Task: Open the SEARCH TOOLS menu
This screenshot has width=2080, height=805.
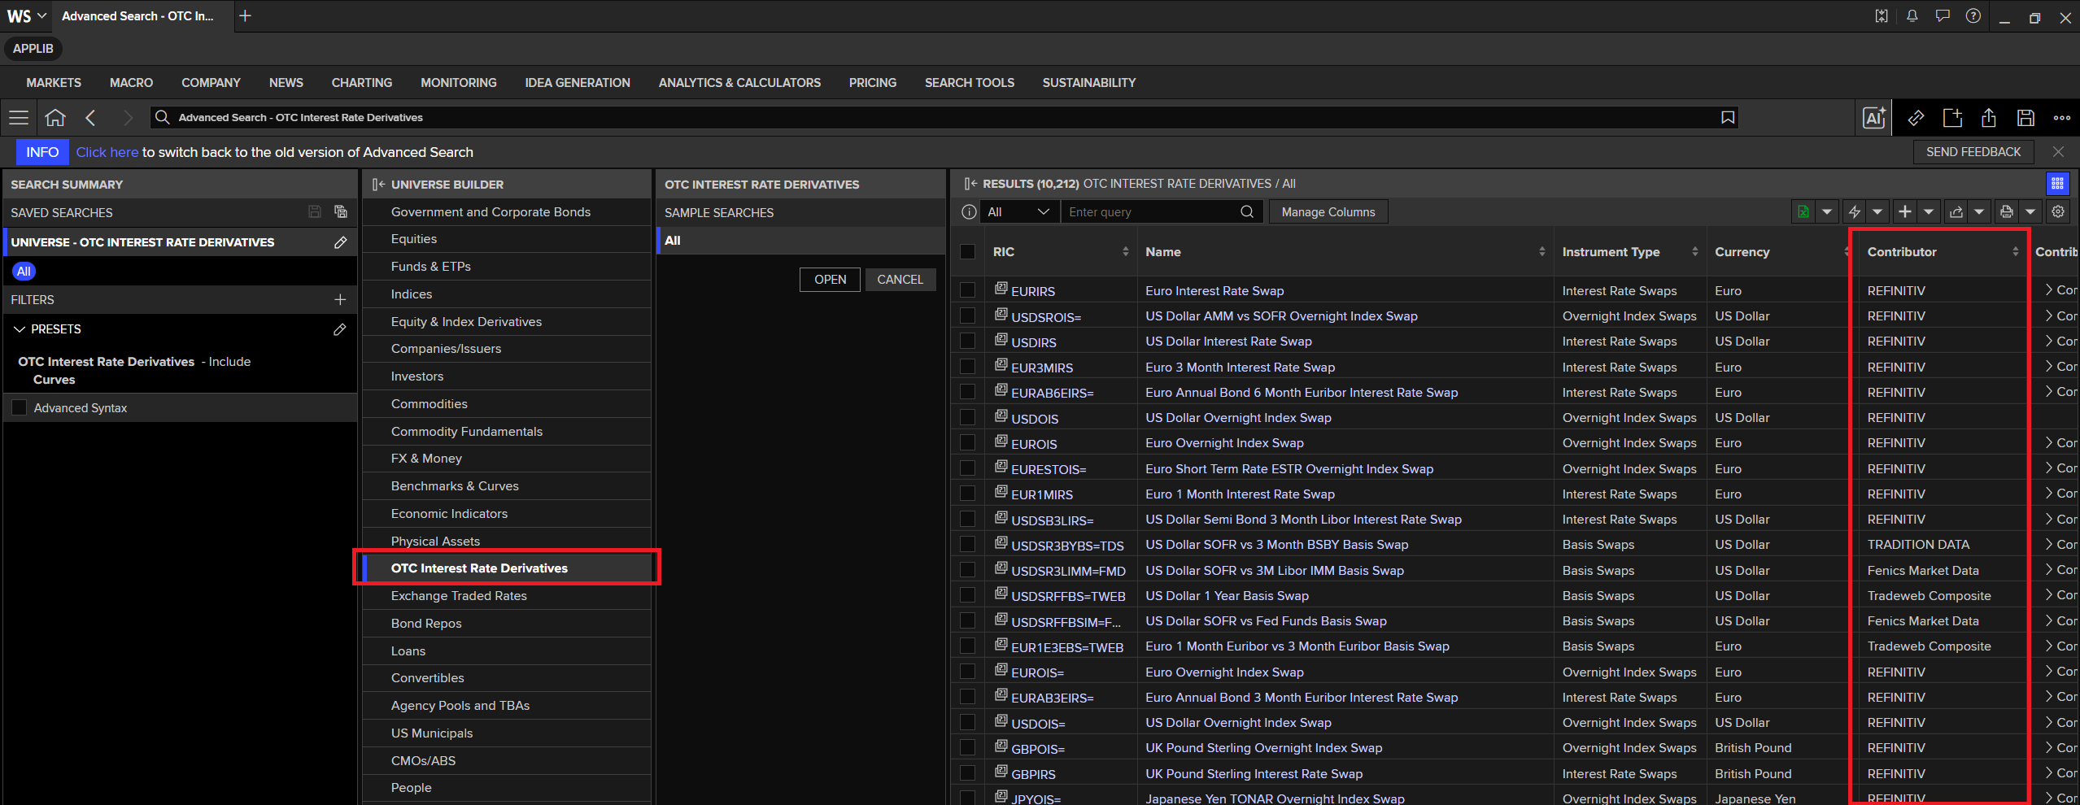Action: tap(970, 83)
